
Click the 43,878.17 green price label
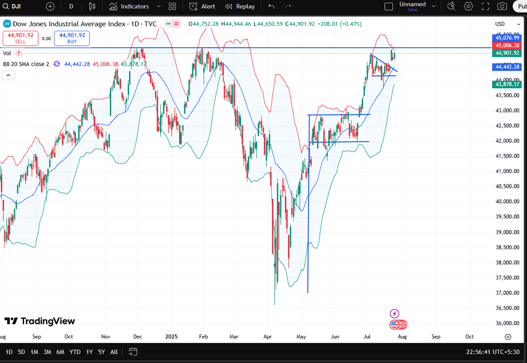(x=508, y=84)
